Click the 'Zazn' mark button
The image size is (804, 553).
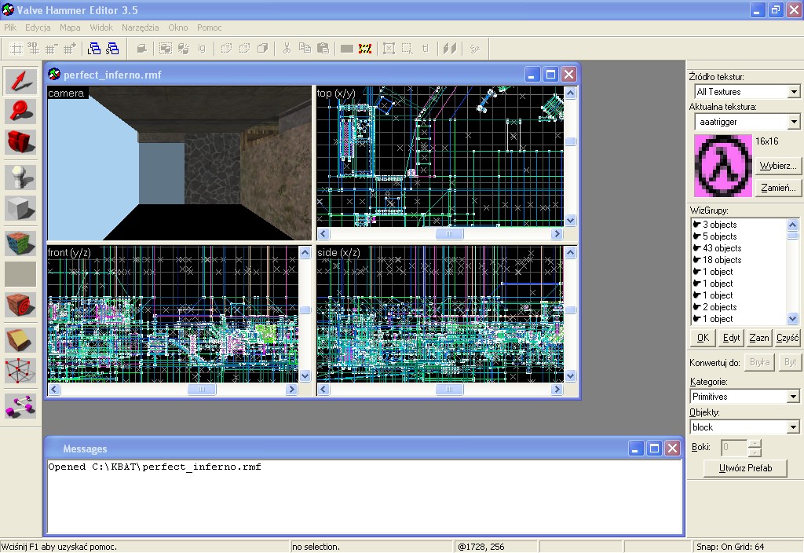759,338
